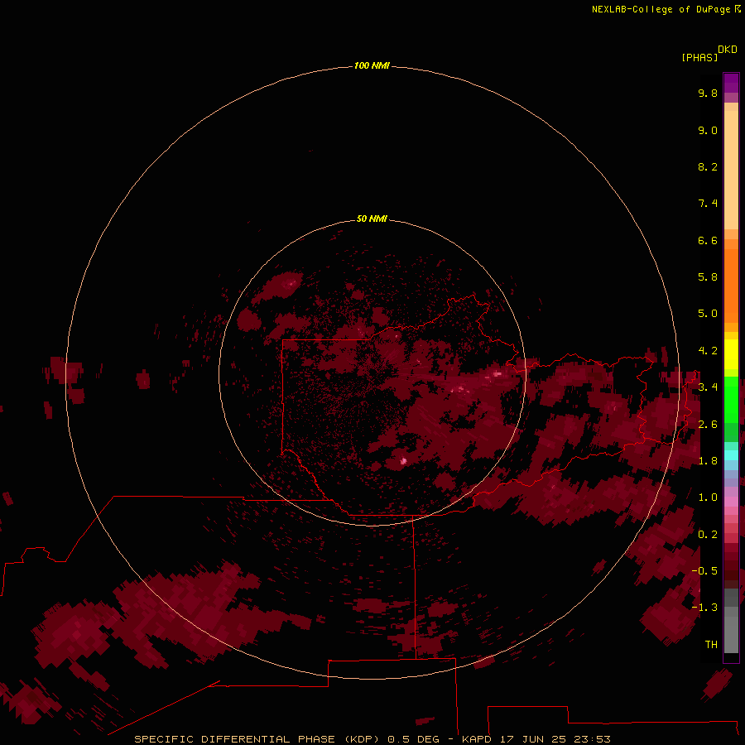Select the 5.0 scale value
This screenshot has width=745, height=745.
click(708, 314)
